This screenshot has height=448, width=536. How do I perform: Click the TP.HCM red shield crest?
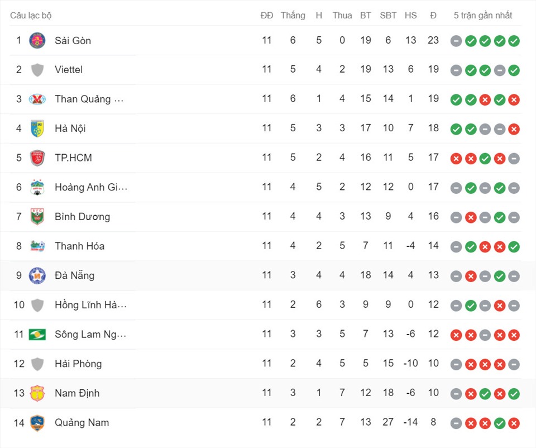(x=37, y=158)
